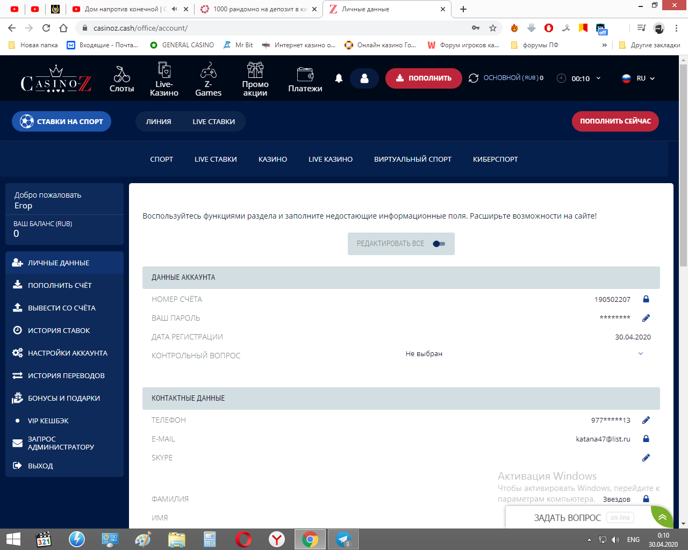Expand КОНТРОЛЬНЫЙ ВОПРОС dropdown
This screenshot has height=550, width=688.
(x=641, y=353)
